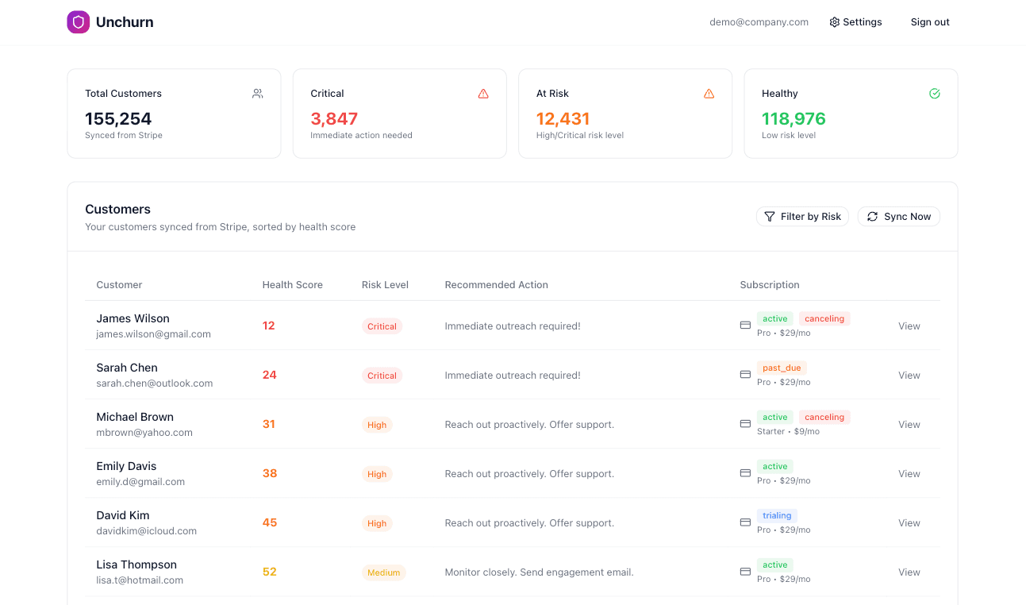Click the credit card icon on David Kim's row

tap(744, 522)
